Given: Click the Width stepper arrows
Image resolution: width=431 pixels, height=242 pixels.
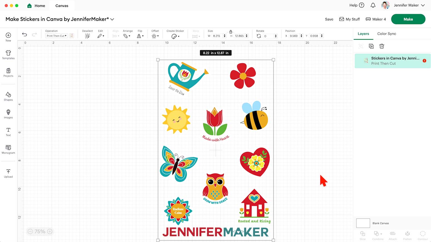Looking at the screenshot, I should tap(225, 36).
